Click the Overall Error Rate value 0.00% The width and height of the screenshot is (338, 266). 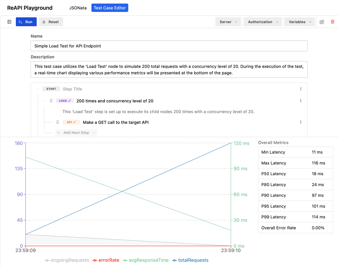[x=318, y=228]
